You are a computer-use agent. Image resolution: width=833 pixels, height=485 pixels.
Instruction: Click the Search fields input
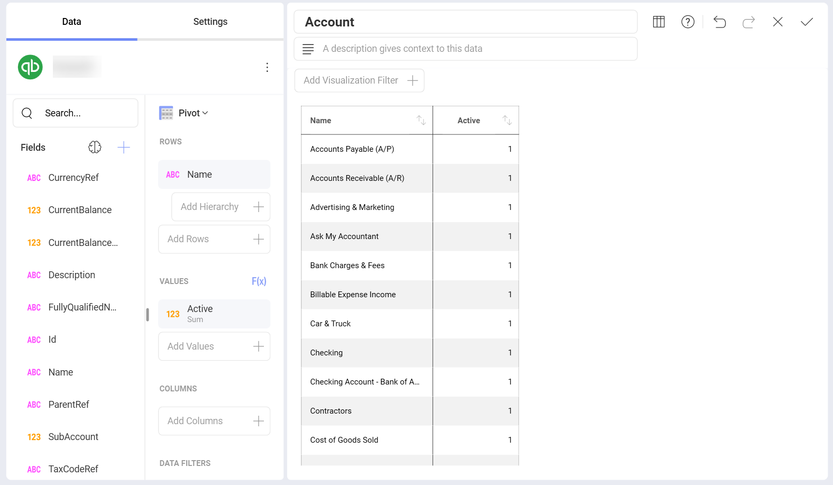click(x=76, y=113)
